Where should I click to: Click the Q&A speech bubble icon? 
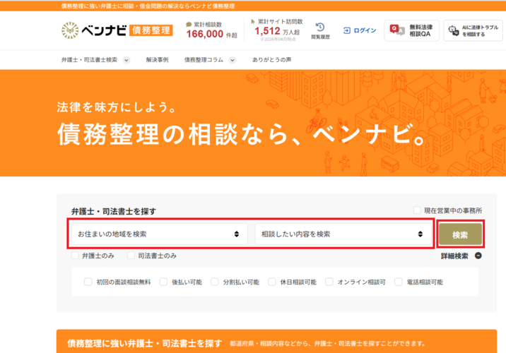pyautogui.click(x=397, y=30)
